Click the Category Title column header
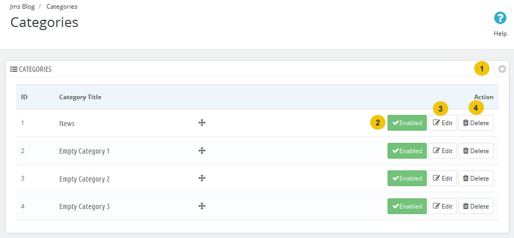The width and height of the screenshot is (514, 238). (x=80, y=97)
